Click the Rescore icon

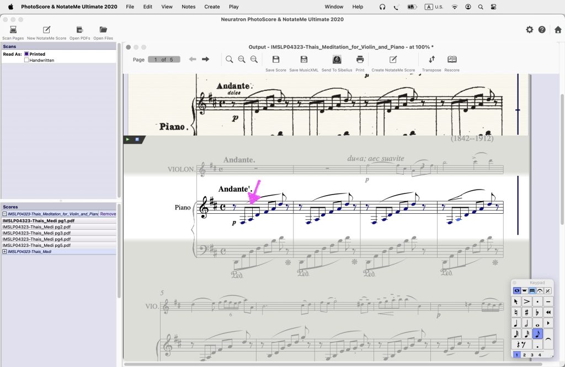coord(452,60)
